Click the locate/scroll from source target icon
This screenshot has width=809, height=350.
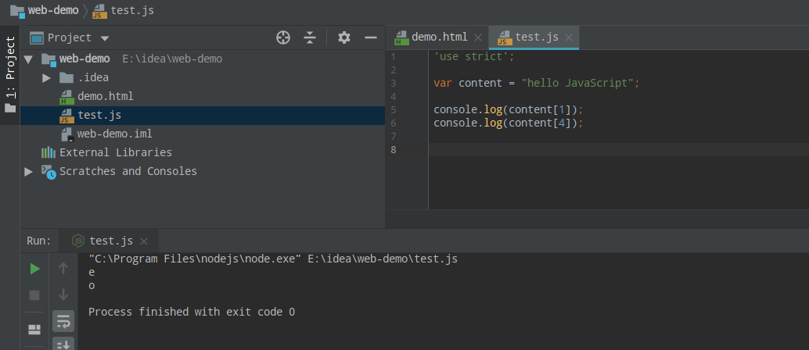[282, 37]
